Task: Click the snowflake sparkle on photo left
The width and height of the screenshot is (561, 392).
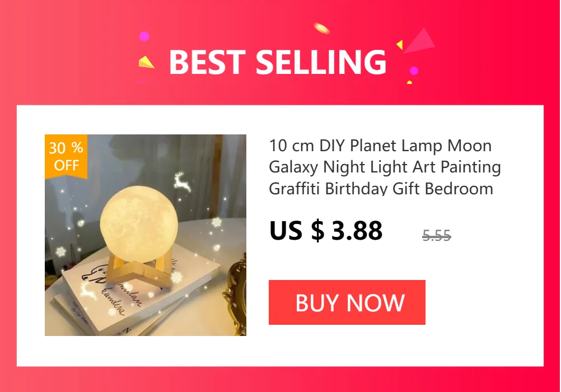Action: click(61, 251)
